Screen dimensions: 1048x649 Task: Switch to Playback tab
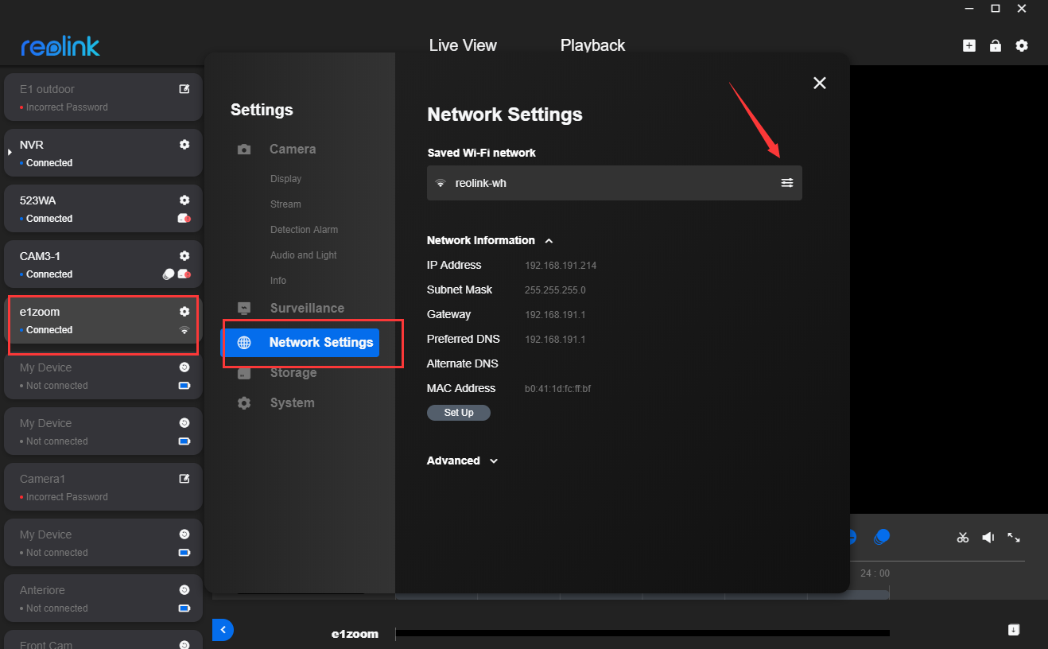tap(592, 45)
